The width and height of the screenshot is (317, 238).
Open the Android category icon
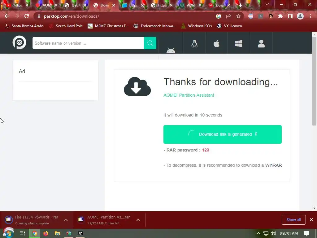(171, 51)
